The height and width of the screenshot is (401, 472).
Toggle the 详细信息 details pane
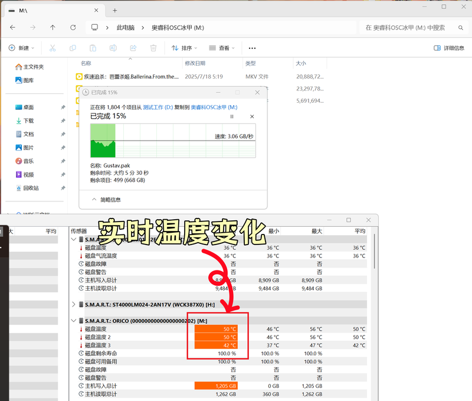click(449, 48)
